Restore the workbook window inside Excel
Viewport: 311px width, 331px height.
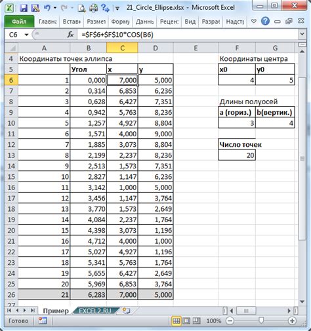click(x=289, y=21)
